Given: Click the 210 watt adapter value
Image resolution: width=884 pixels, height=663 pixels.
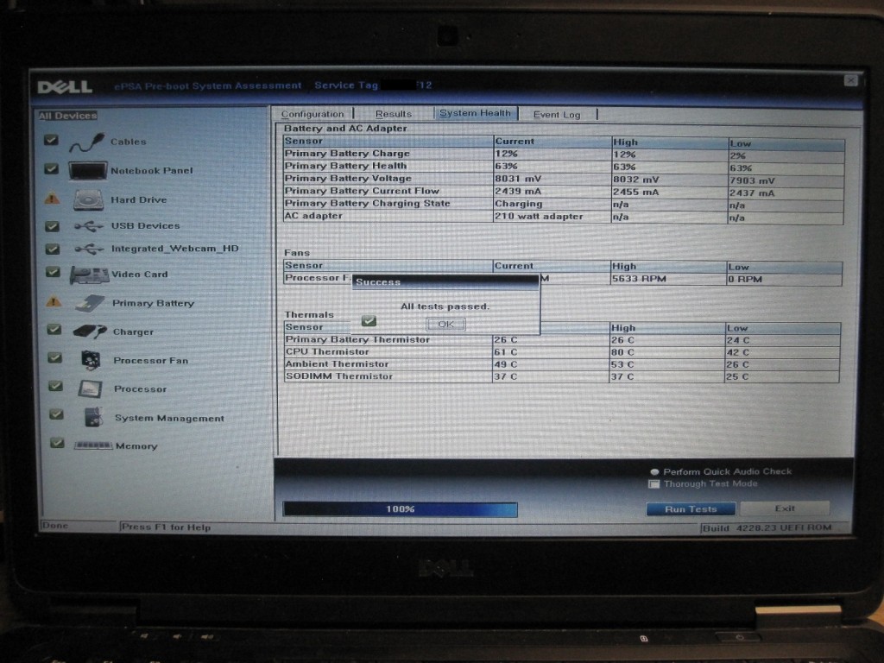Looking at the screenshot, I should (539, 216).
